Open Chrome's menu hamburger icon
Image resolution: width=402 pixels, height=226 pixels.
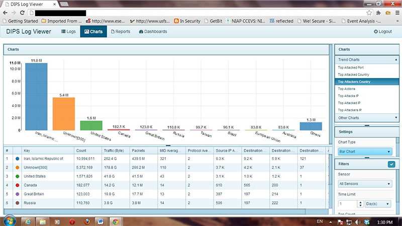coord(397,13)
